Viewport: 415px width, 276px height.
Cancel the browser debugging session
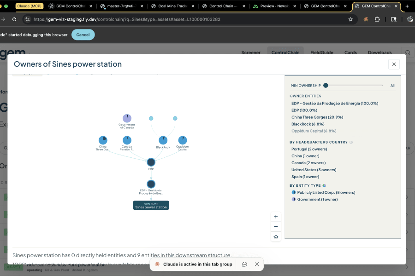tap(83, 35)
